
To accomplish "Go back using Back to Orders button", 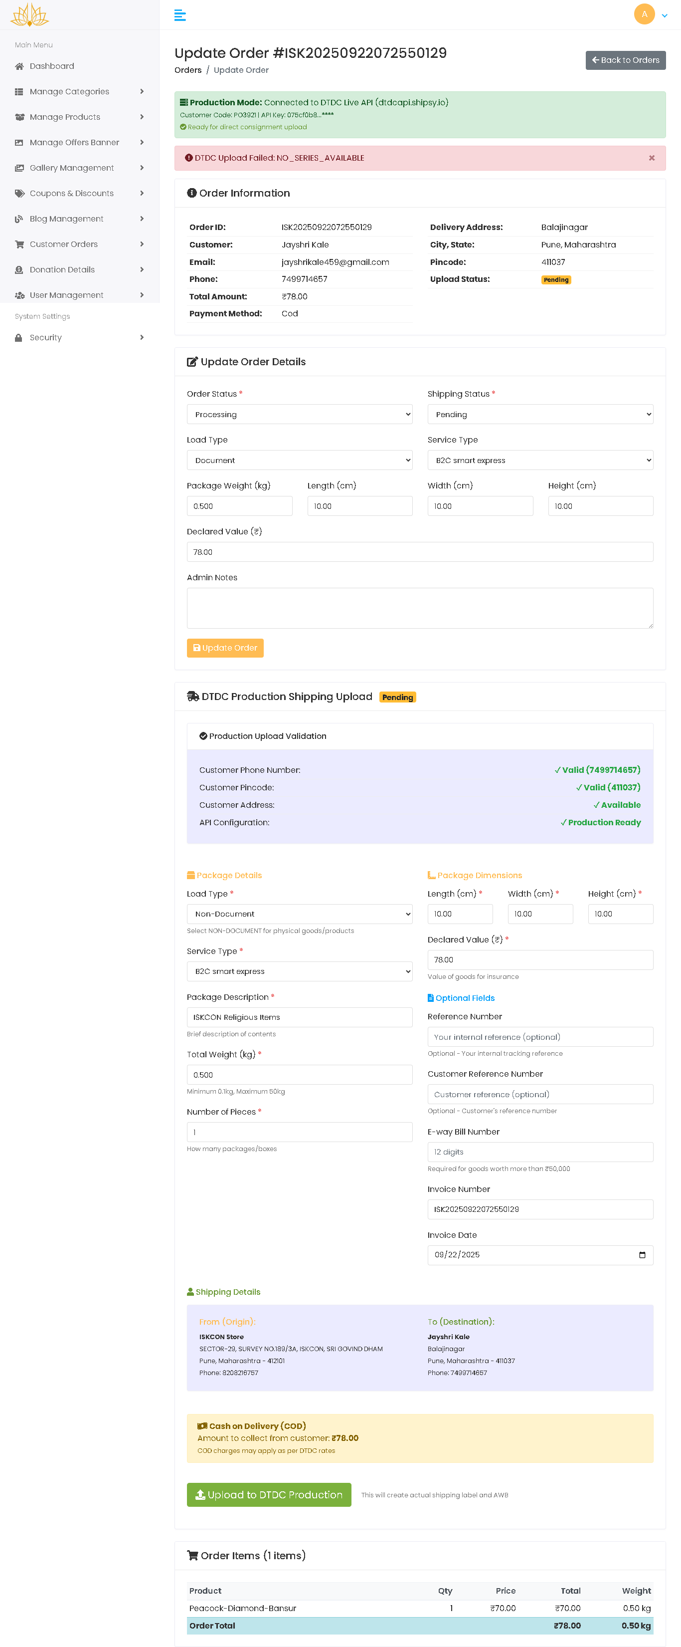I will [x=626, y=60].
